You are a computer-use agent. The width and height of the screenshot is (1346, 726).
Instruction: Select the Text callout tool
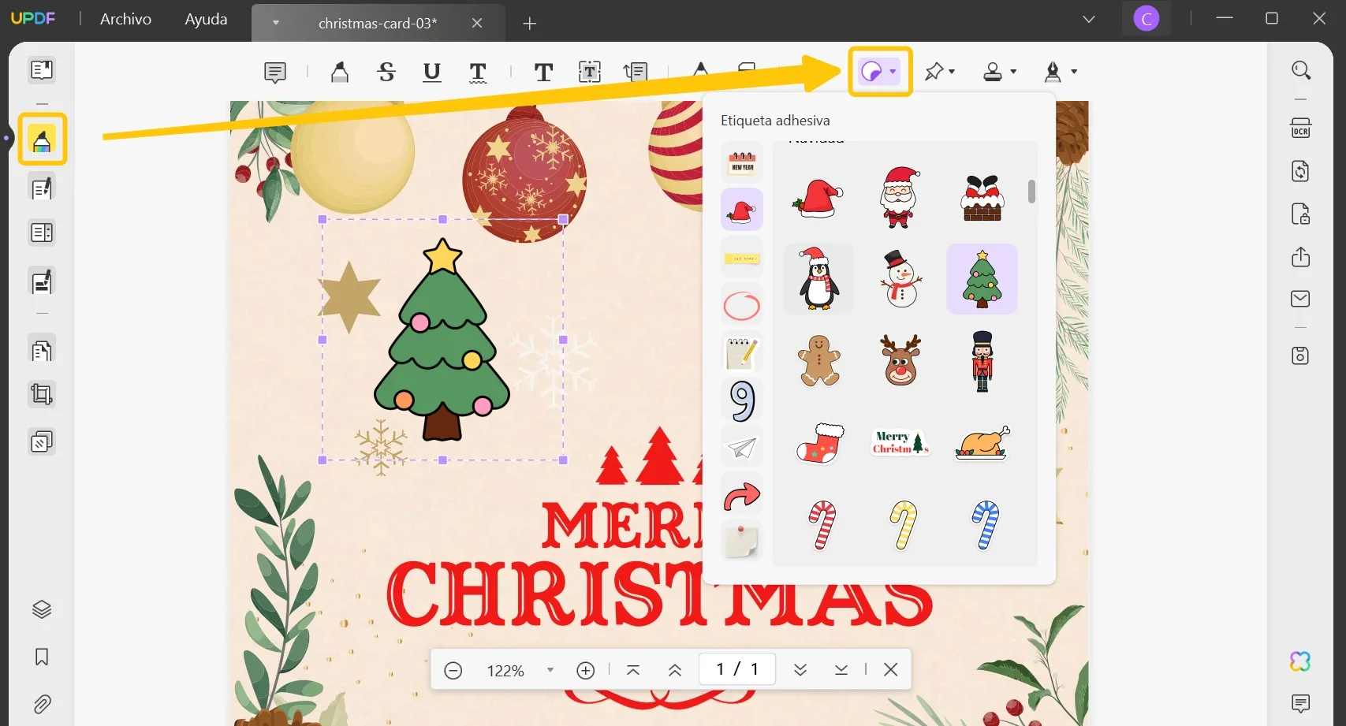tap(636, 73)
